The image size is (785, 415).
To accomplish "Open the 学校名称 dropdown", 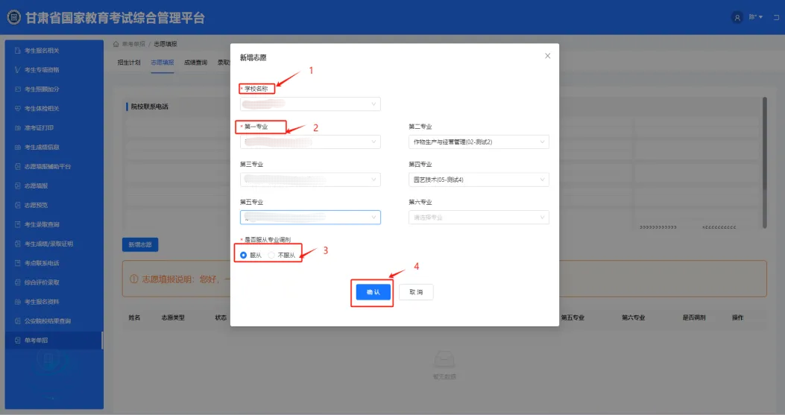I will tap(310, 104).
